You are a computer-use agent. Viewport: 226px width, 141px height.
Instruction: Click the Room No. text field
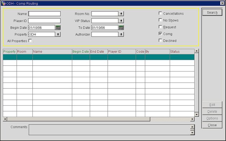105,14
